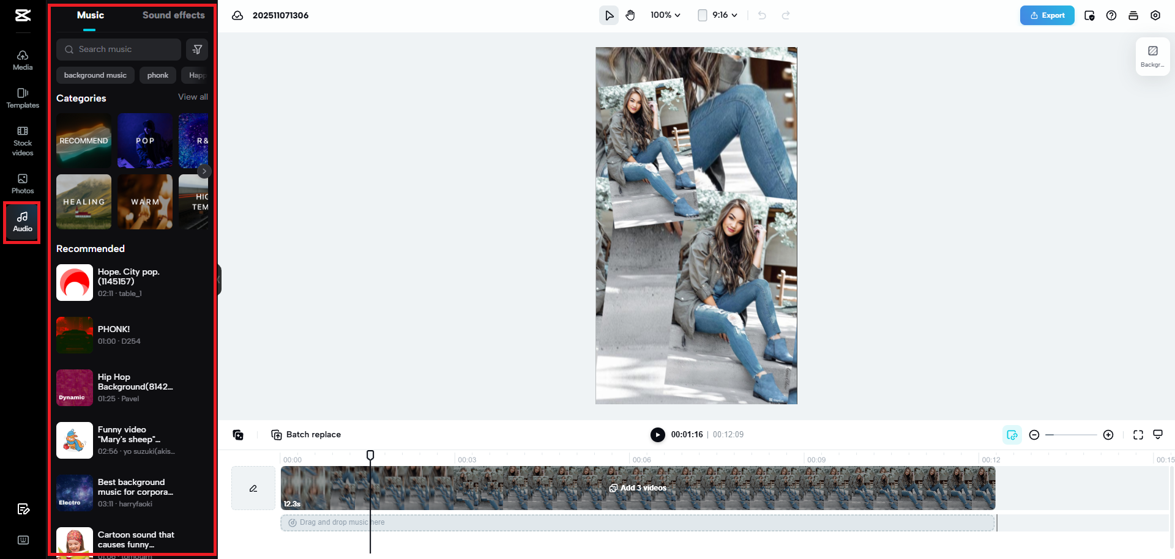This screenshot has width=1175, height=559.
Task: Open the Photos panel
Action: (22, 183)
